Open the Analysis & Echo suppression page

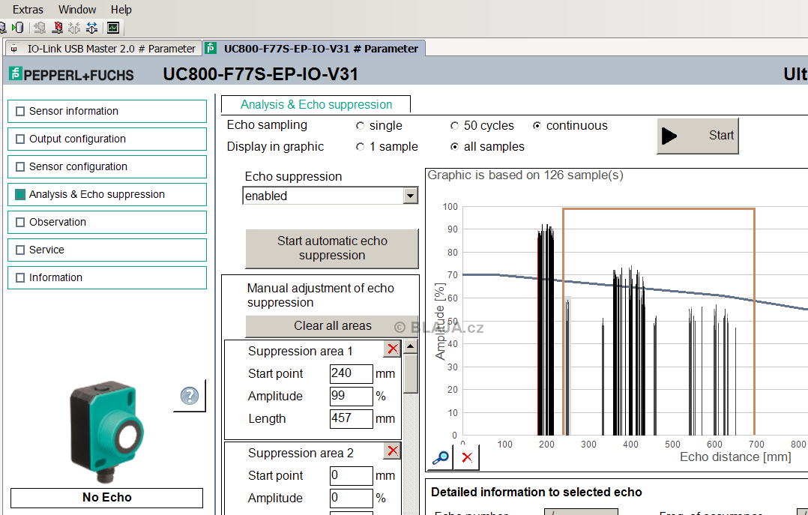(x=107, y=194)
